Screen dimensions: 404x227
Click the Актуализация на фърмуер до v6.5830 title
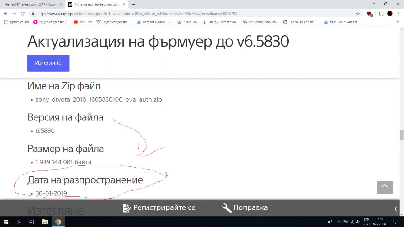[x=158, y=42]
